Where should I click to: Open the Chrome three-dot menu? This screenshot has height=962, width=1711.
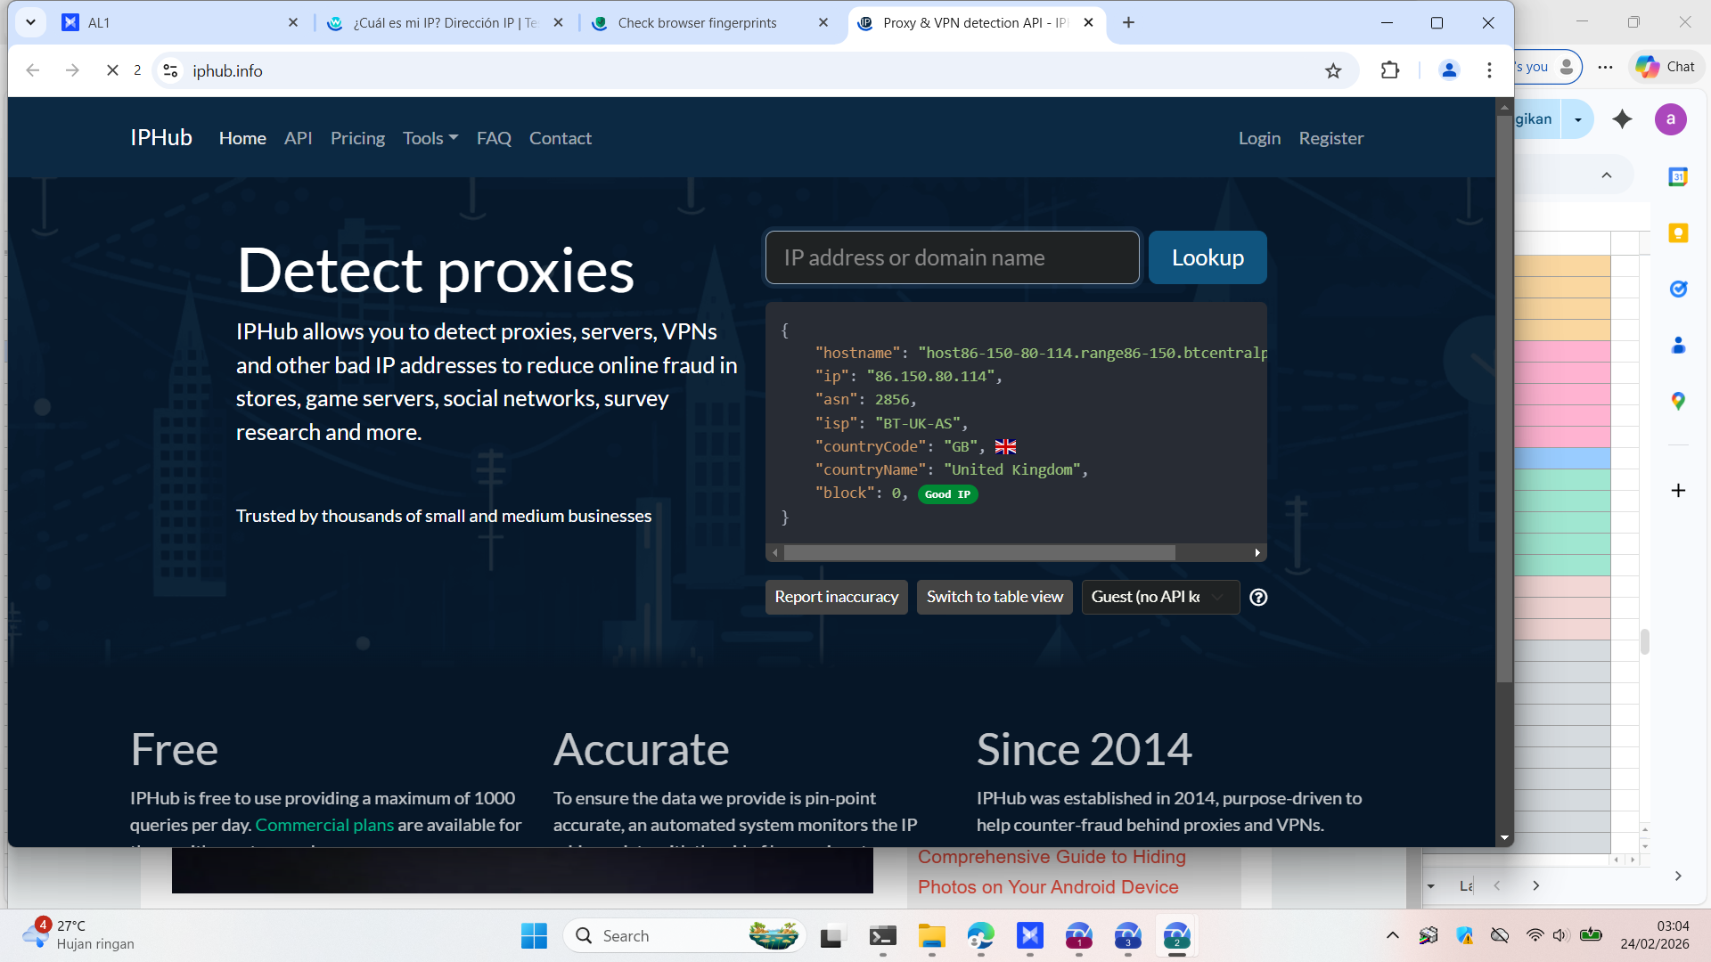[1489, 70]
